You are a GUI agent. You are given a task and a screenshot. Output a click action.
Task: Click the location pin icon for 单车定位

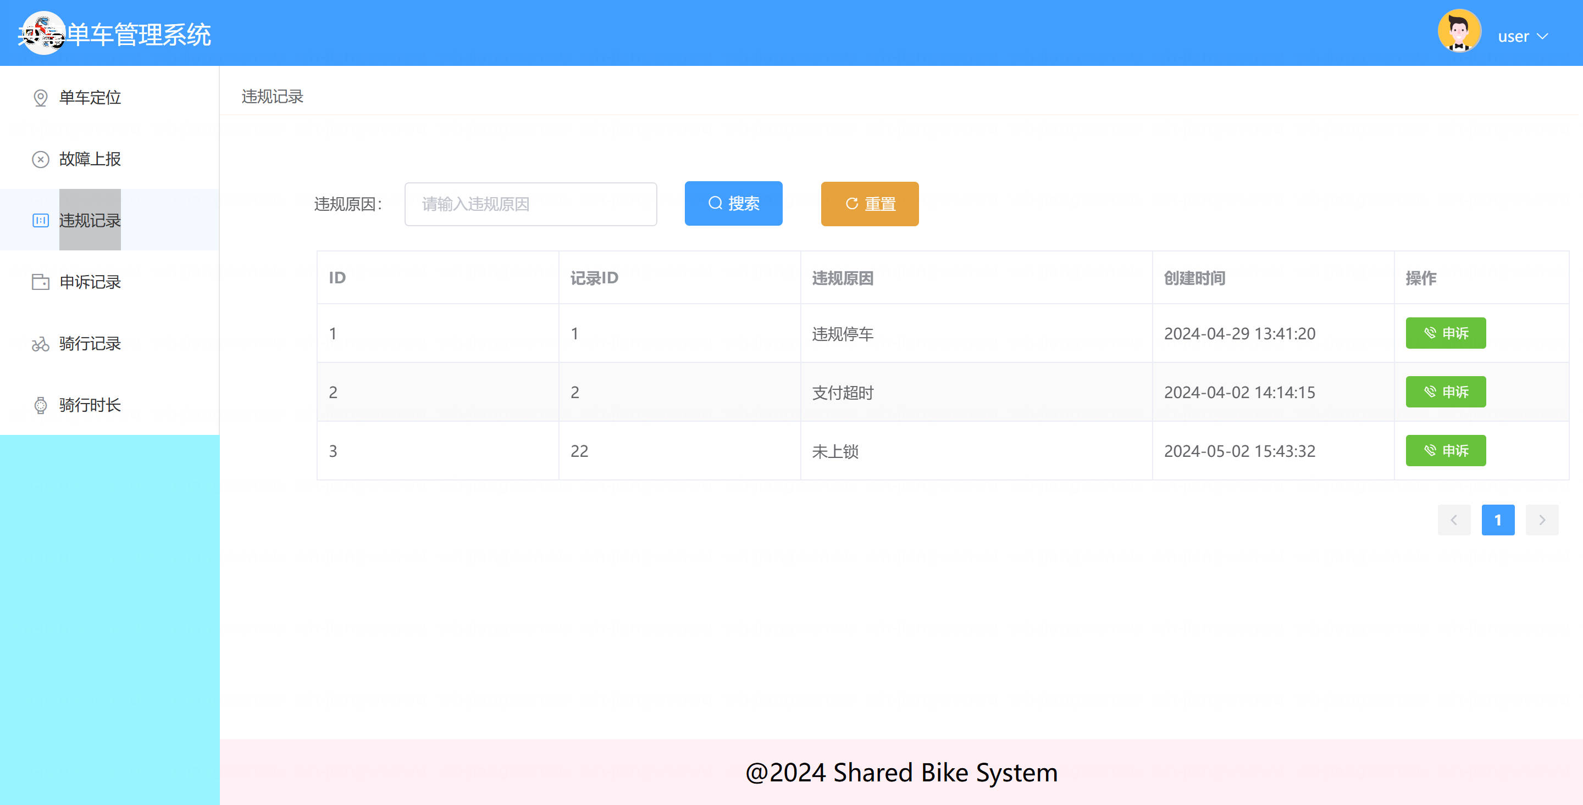[x=41, y=98]
